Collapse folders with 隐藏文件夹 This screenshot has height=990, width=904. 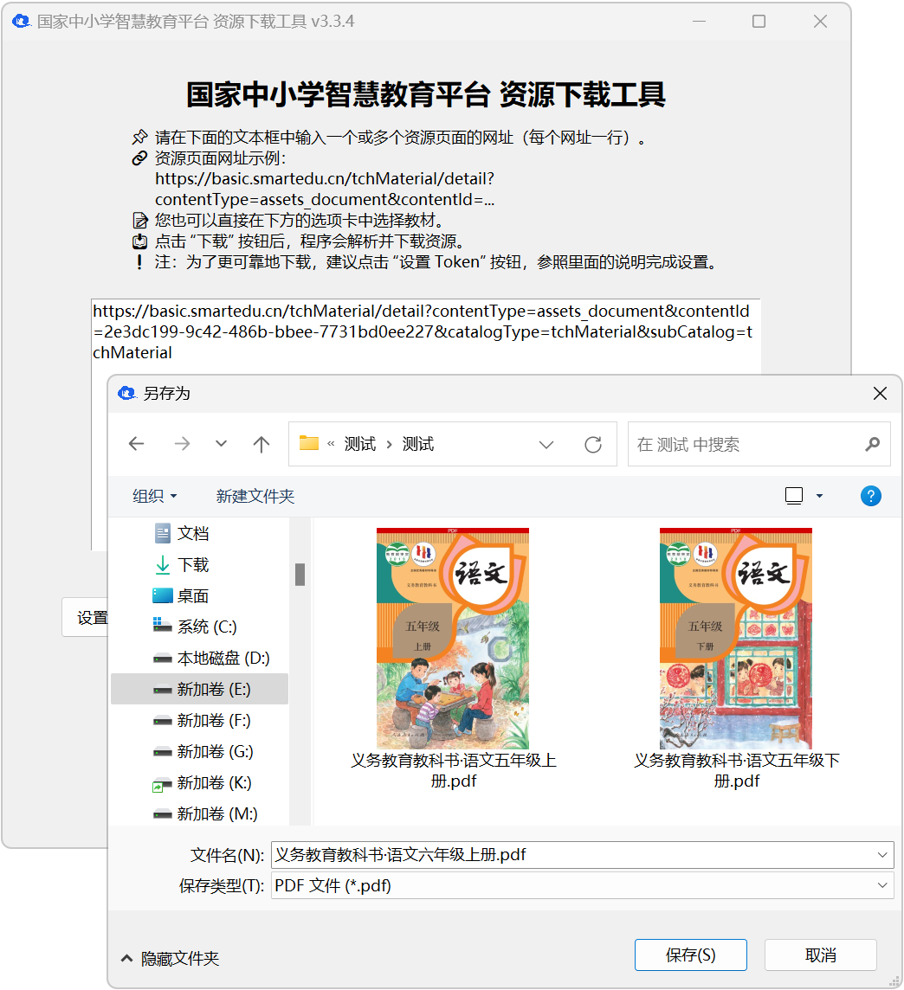point(171,959)
